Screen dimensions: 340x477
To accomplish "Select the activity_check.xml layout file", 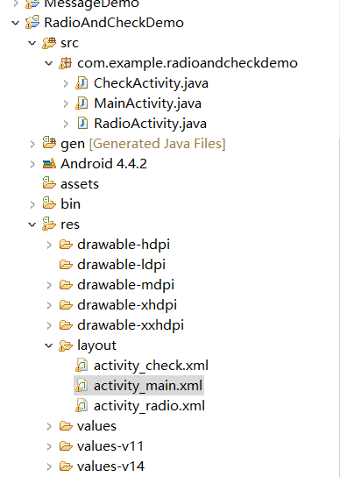I will 151,366.
